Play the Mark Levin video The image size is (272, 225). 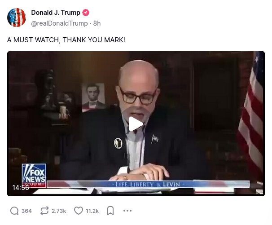[x=136, y=124]
